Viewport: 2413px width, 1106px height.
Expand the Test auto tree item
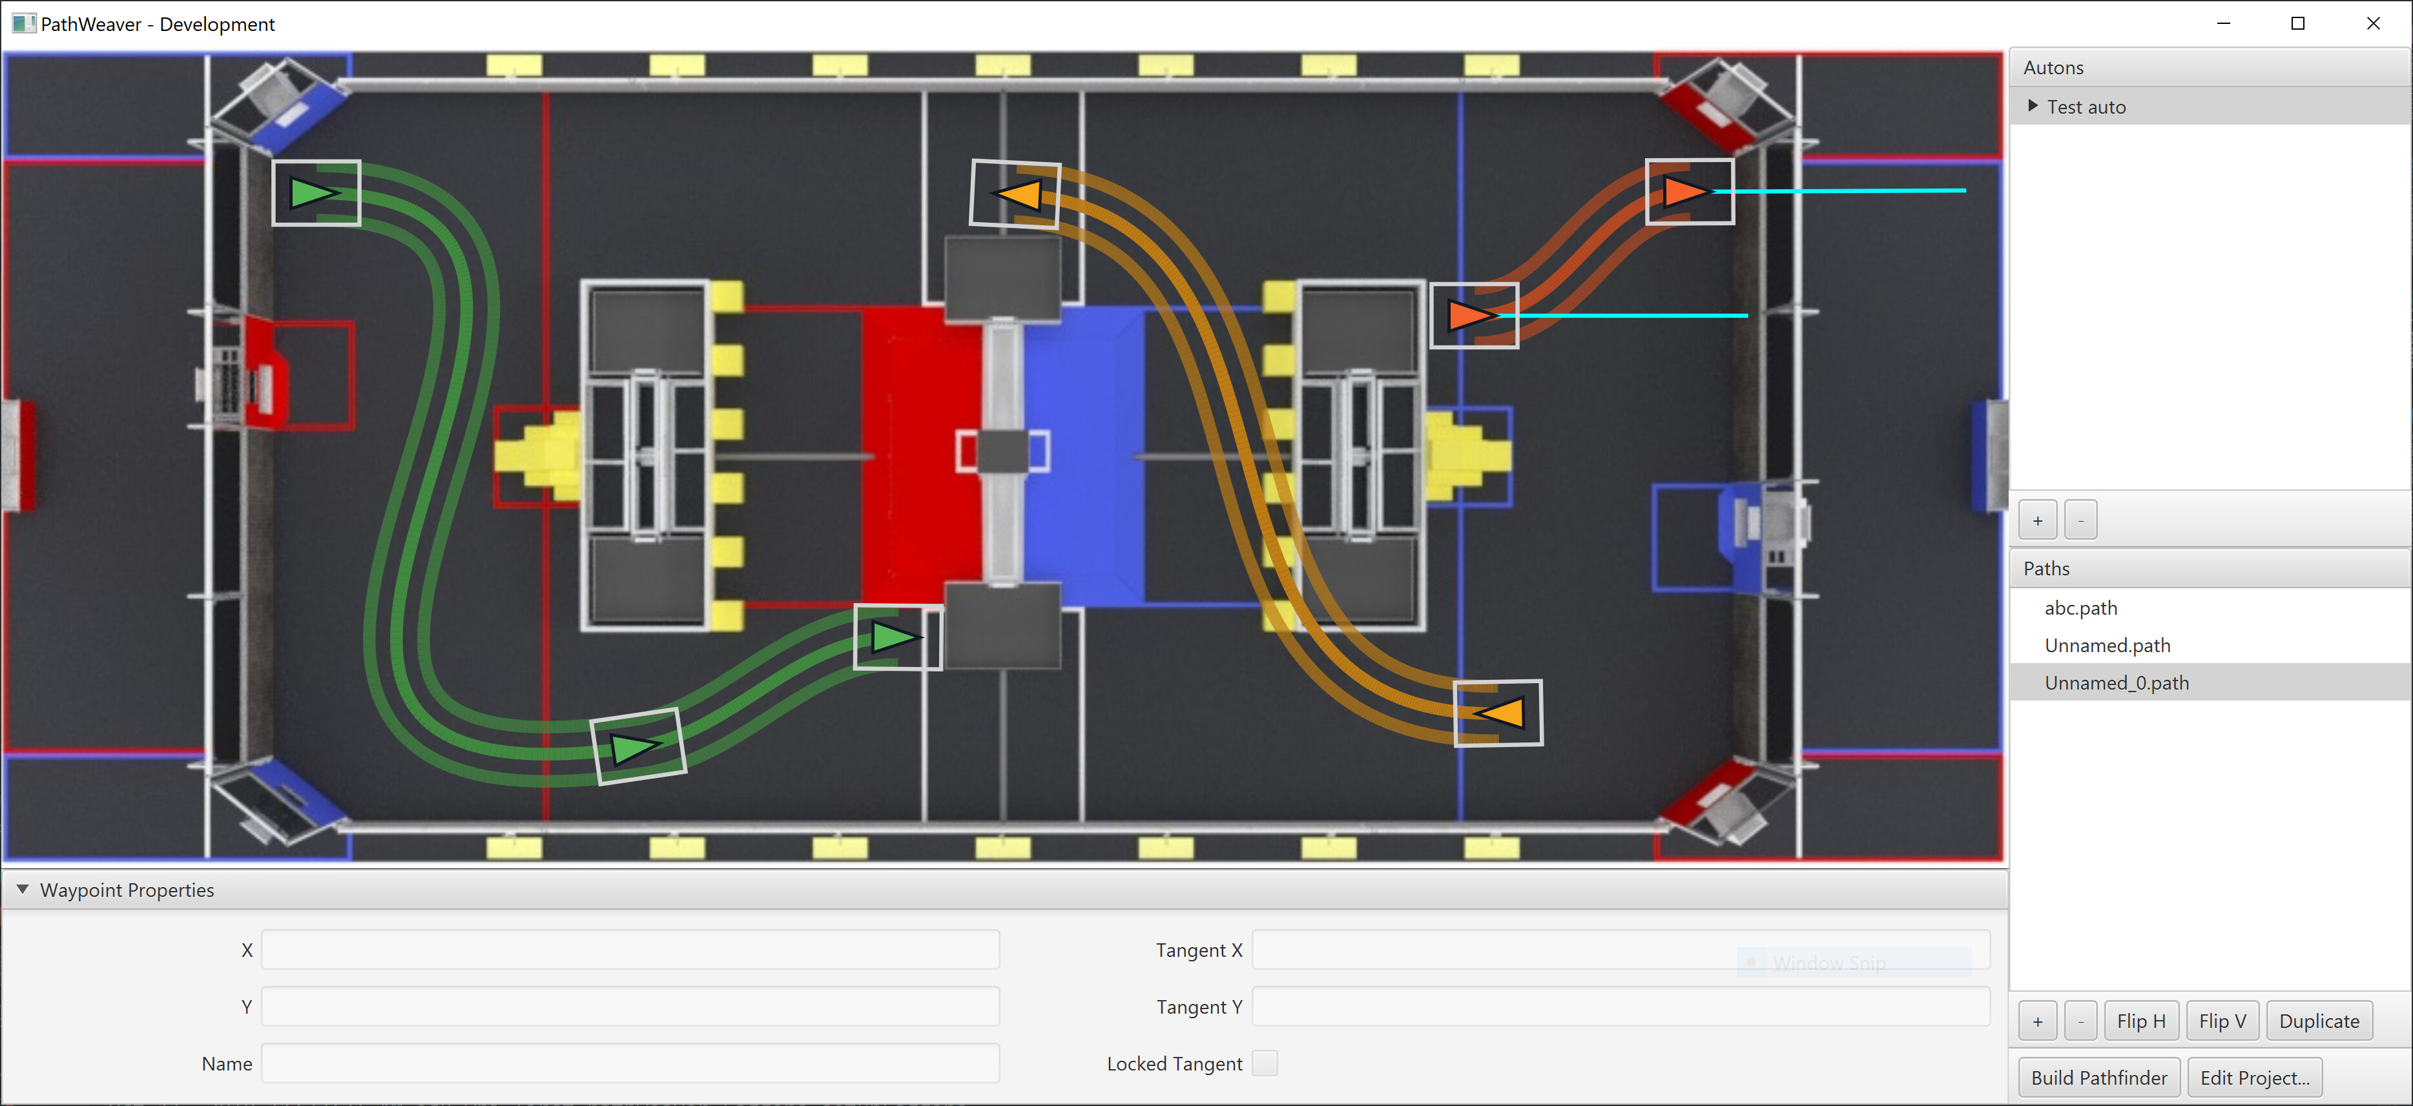point(2033,106)
